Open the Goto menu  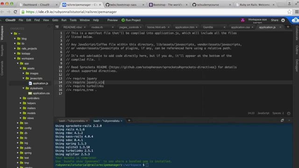click(55, 20)
